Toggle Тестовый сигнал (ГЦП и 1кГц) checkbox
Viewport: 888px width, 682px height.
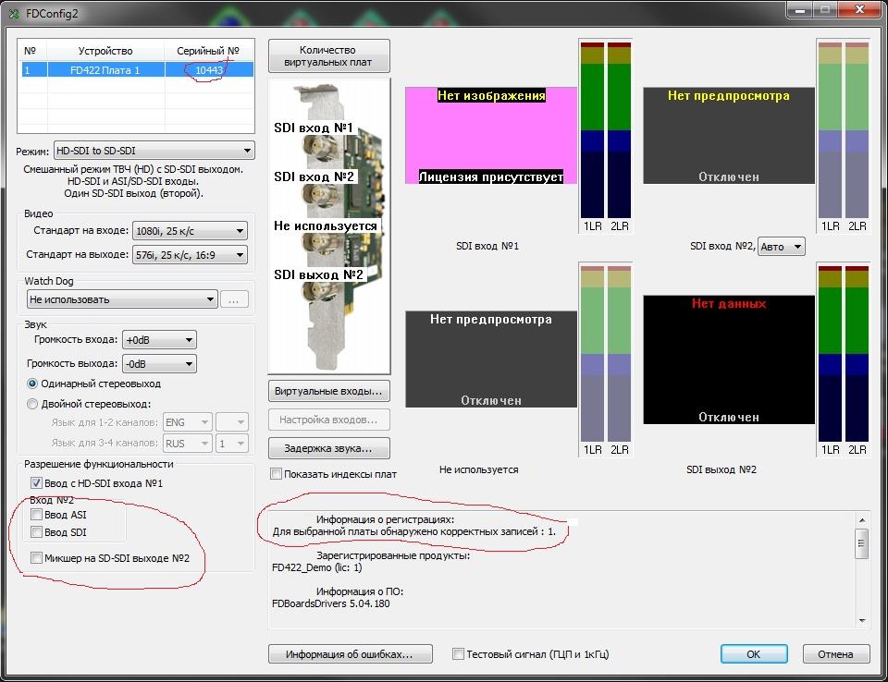coord(458,653)
